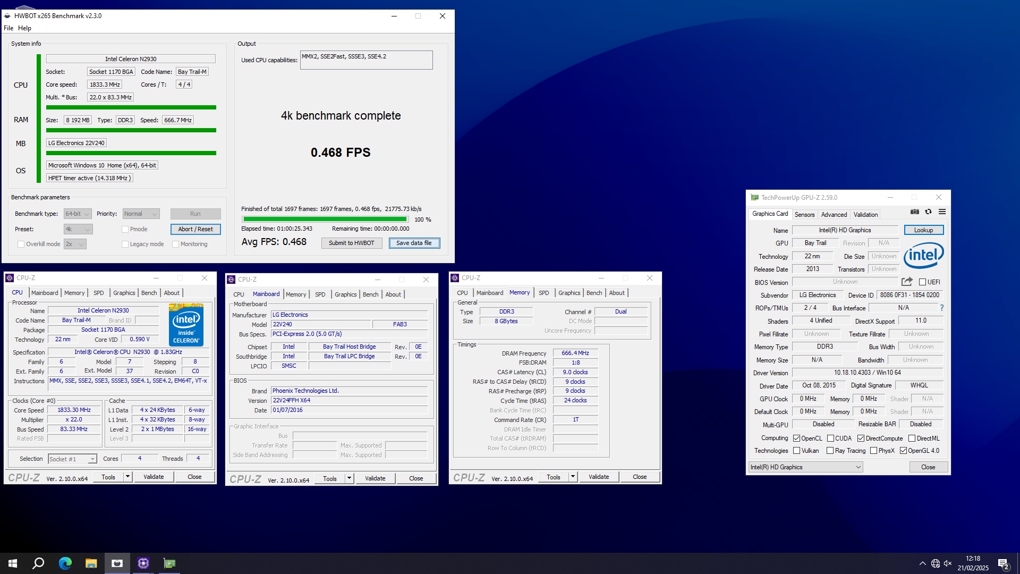The height and width of the screenshot is (574, 1020).
Task: Open the File menu in HWBOT x265
Action: (8, 28)
